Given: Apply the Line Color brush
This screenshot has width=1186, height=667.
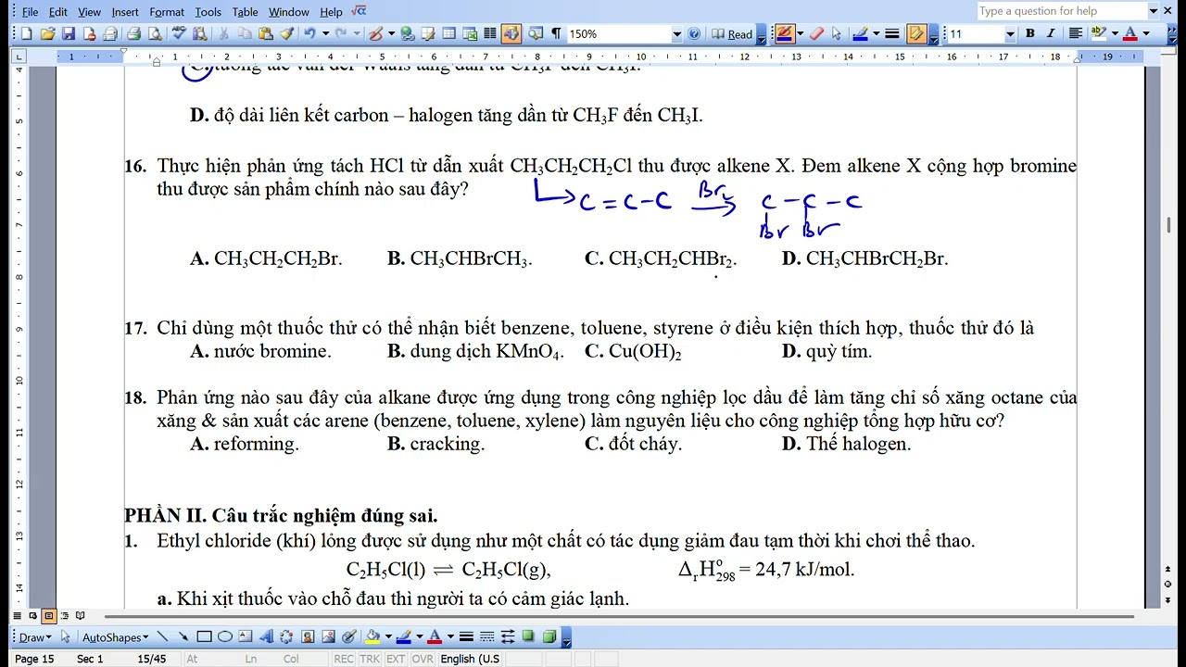Looking at the screenshot, I should click(x=403, y=637).
